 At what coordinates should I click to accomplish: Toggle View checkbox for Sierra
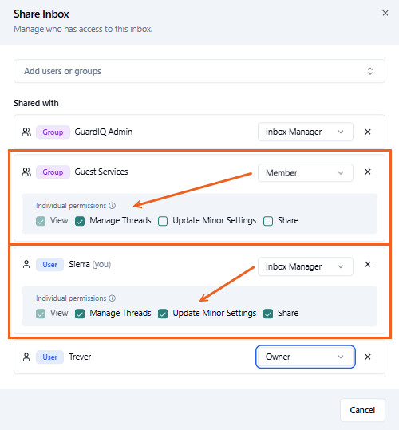[41, 314]
